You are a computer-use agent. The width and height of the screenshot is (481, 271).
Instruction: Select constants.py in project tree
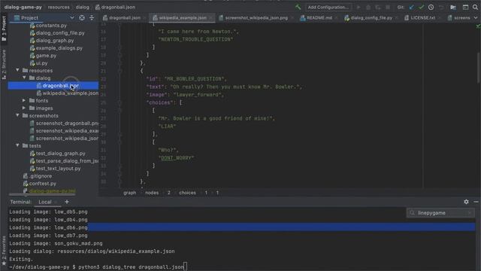pos(51,26)
